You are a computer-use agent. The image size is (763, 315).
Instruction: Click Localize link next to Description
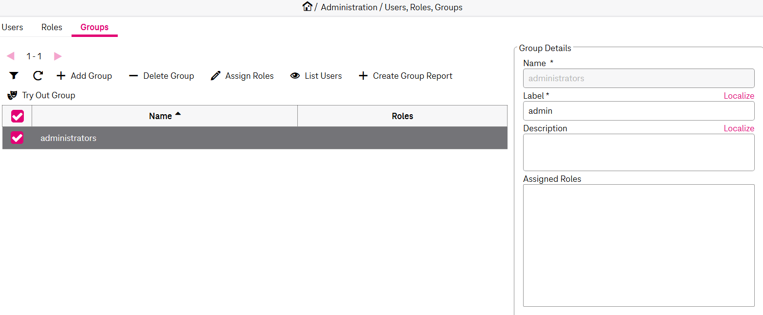click(x=739, y=128)
